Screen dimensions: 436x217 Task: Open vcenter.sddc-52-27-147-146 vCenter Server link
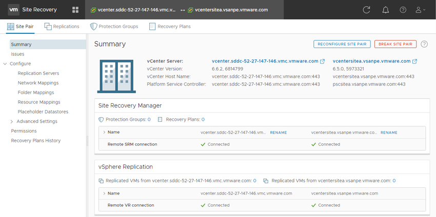point(265,61)
